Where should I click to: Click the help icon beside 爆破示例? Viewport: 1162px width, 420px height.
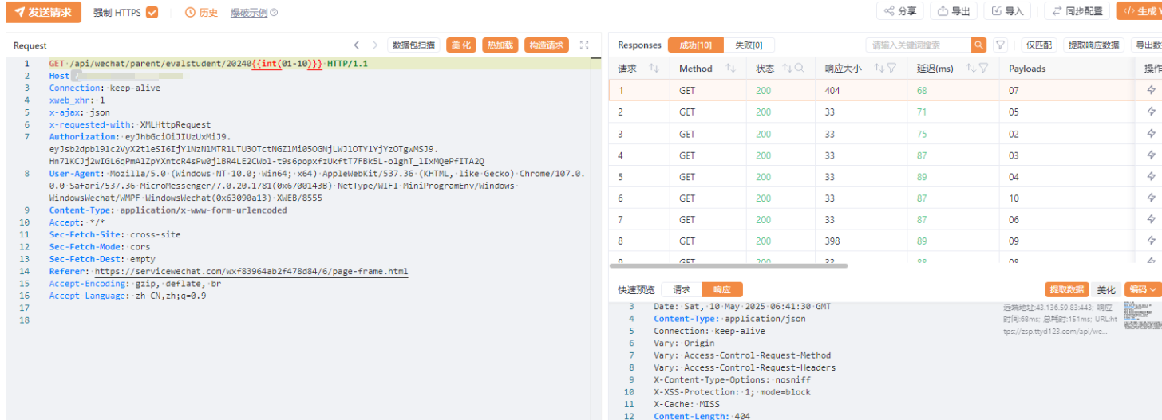pyautogui.click(x=274, y=13)
